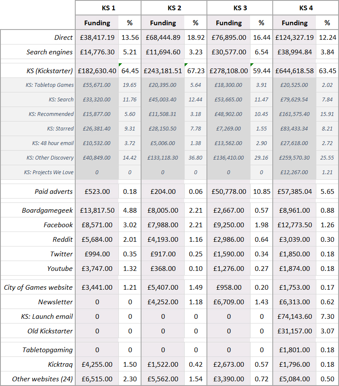Select cell £31,157.00 in Old Kickstarter row

click(295, 331)
